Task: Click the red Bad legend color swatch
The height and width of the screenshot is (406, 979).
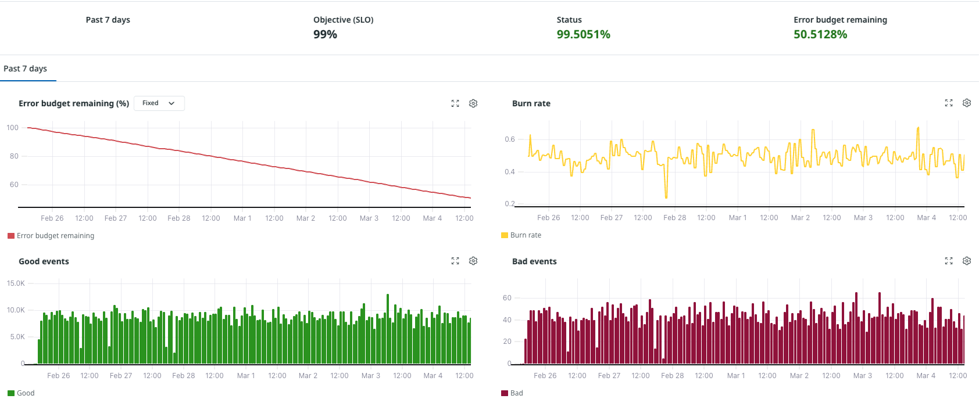Action: [x=505, y=393]
